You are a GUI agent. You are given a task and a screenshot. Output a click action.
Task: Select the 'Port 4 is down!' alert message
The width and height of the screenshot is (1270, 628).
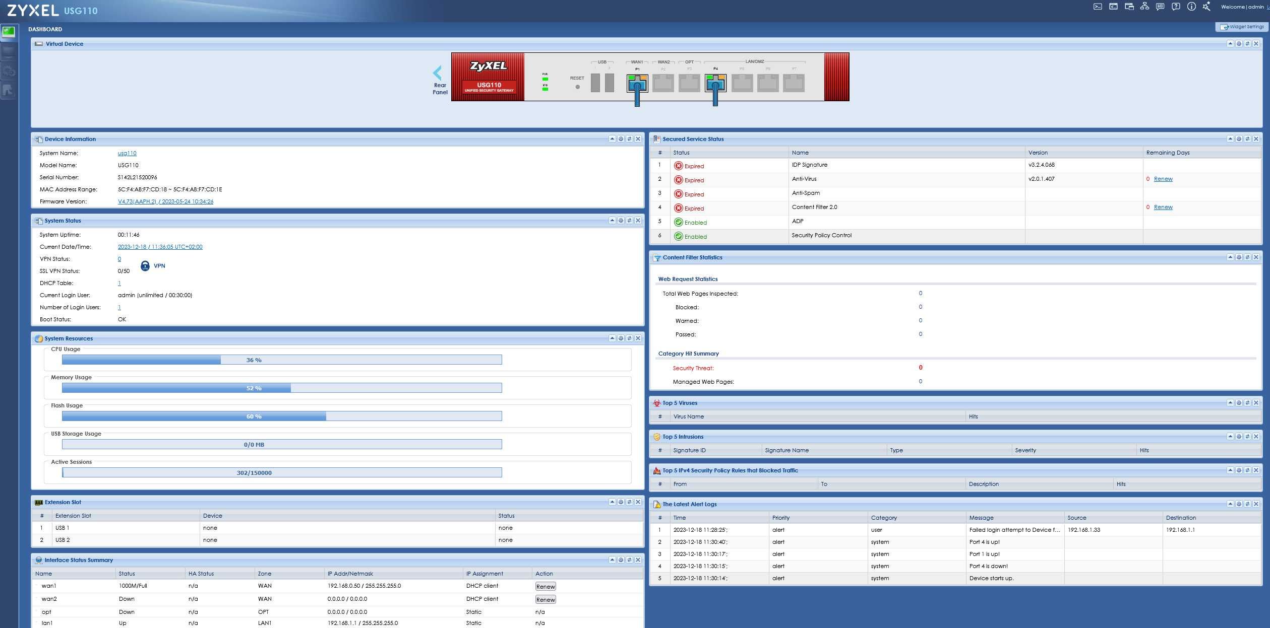988,566
